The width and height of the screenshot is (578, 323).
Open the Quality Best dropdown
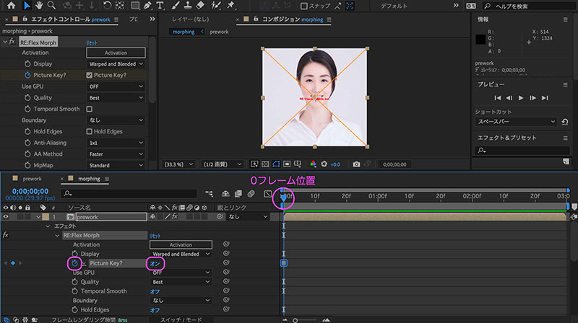(x=116, y=98)
